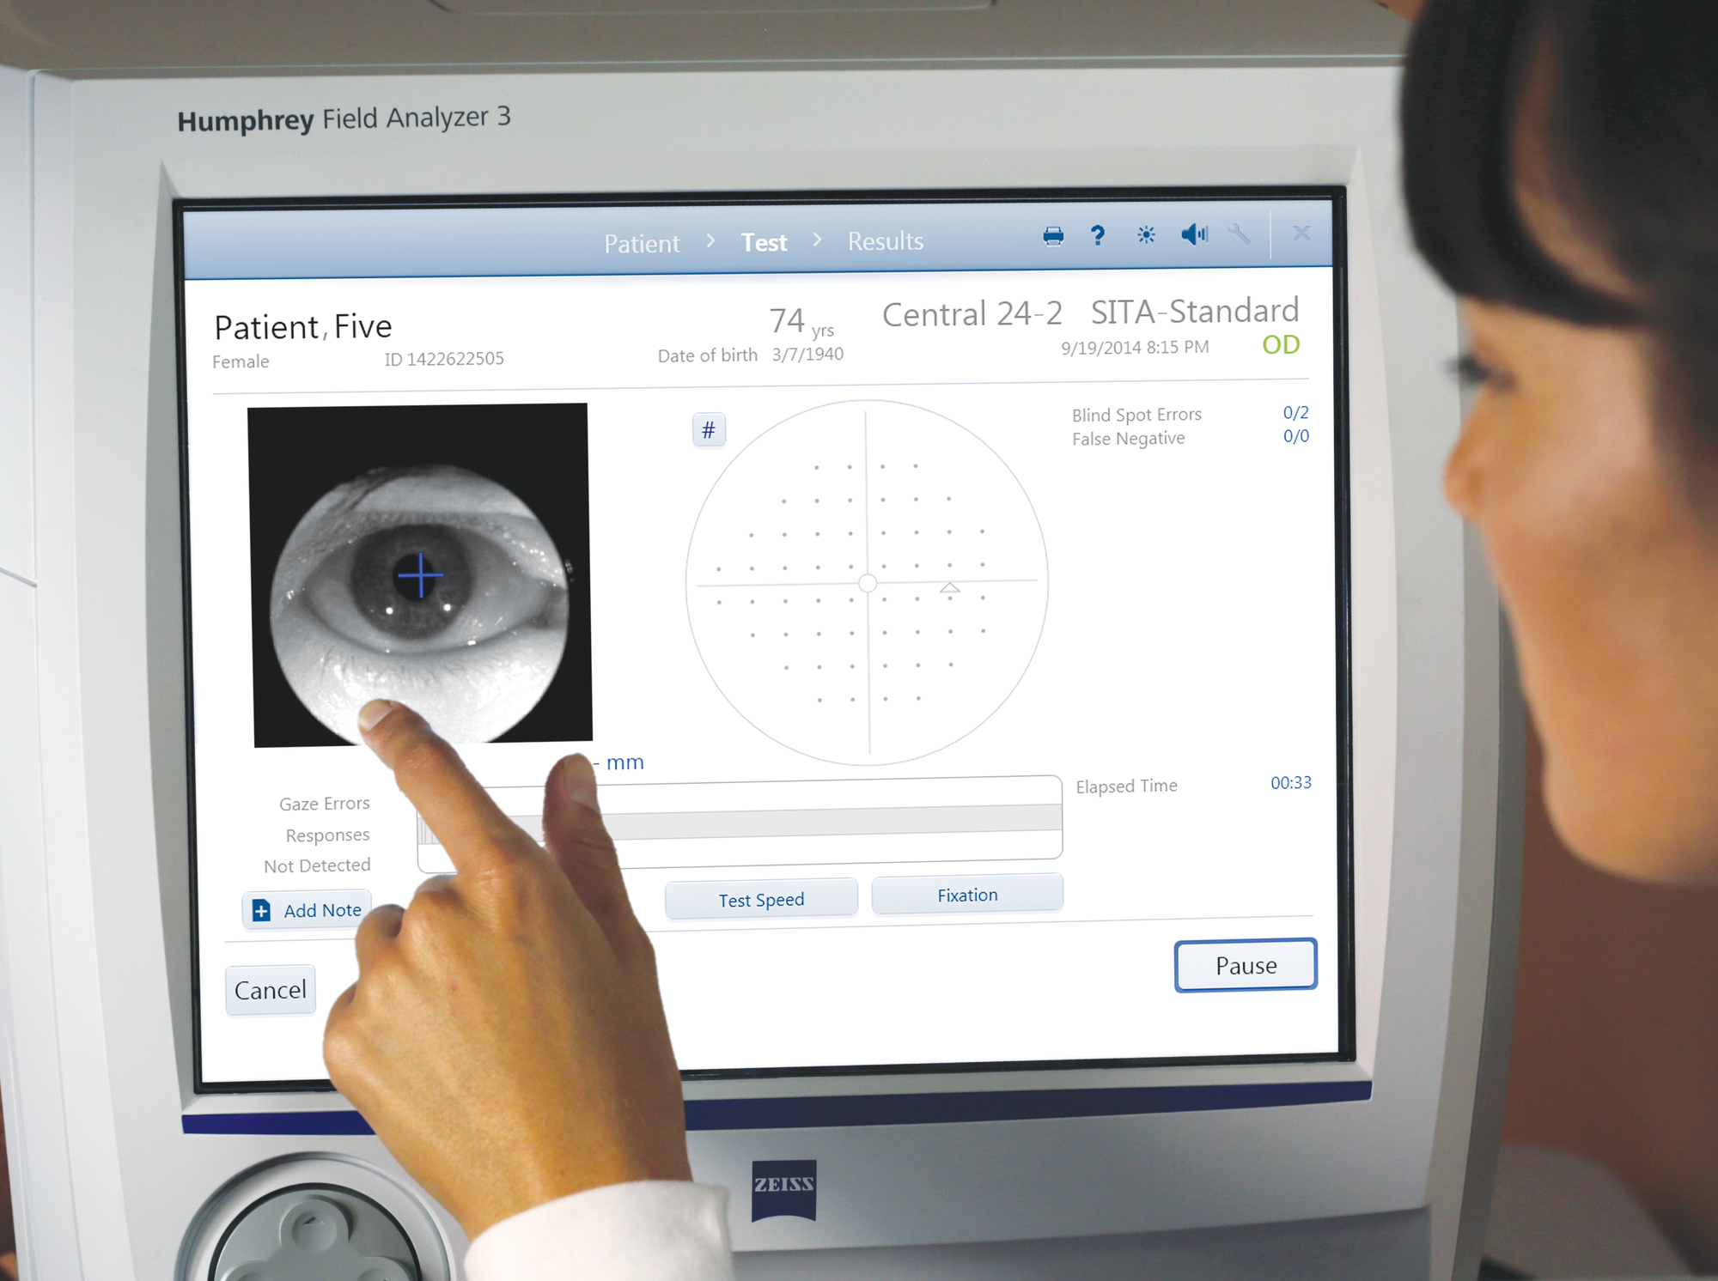Image resolution: width=1718 pixels, height=1281 pixels.
Task: Open the Fixation settings
Action: (x=967, y=895)
